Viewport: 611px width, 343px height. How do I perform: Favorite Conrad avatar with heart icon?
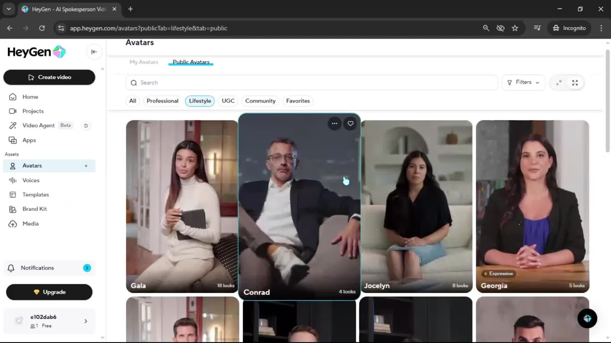pyautogui.click(x=350, y=124)
